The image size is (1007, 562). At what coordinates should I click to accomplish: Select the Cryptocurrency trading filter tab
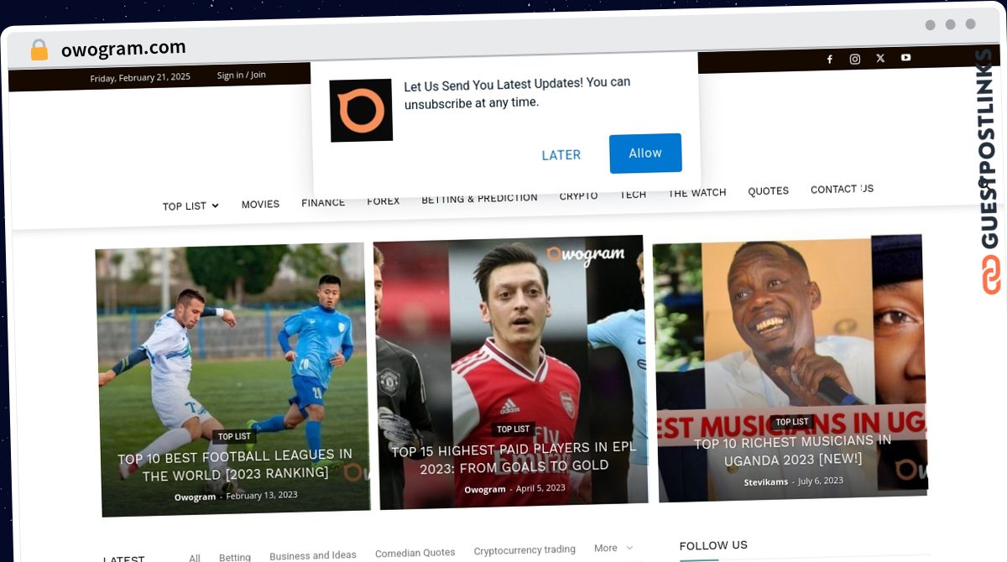tap(524, 550)
